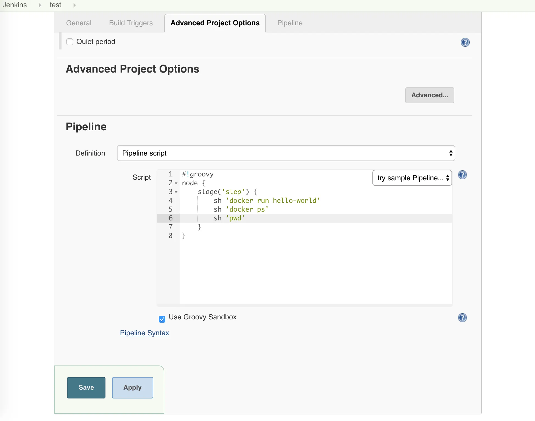
Task: Go to Jenkins breadcrumb home
Action: click(15, 5)
